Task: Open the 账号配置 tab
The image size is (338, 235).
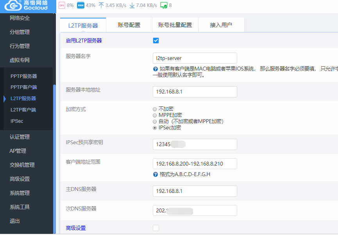Action: click(x=129, y=25)
